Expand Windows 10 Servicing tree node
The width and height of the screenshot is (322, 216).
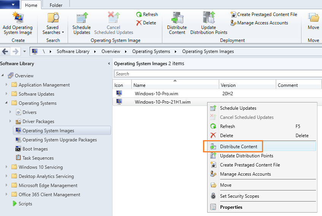click(6, 167)
